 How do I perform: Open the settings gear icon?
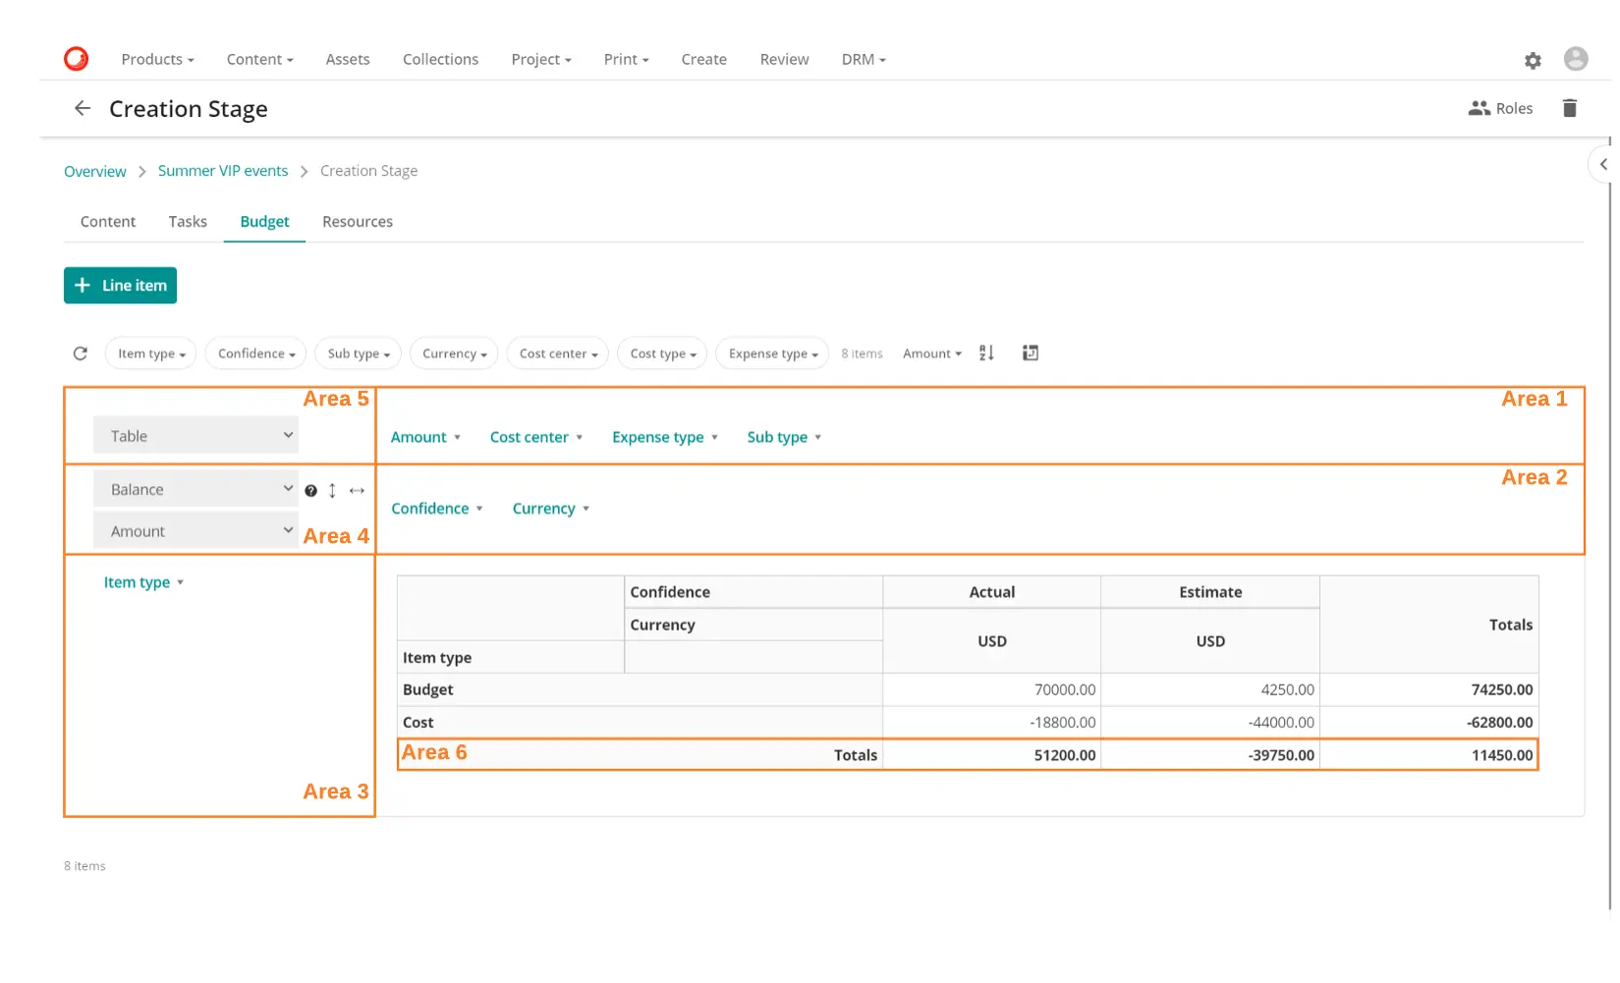point(1533,61)
